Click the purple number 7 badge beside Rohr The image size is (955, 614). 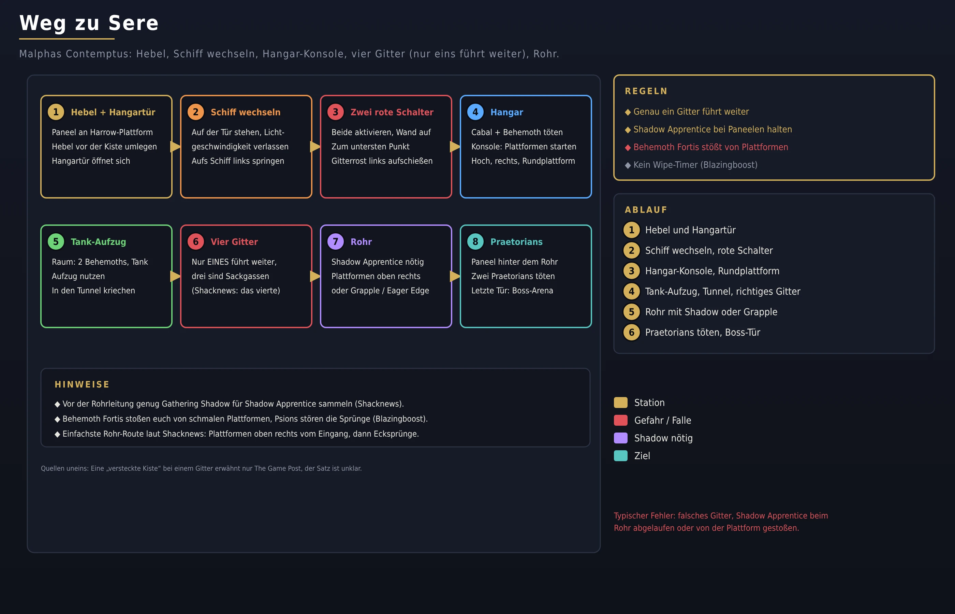pyautogui.click(x=336, y=242)
